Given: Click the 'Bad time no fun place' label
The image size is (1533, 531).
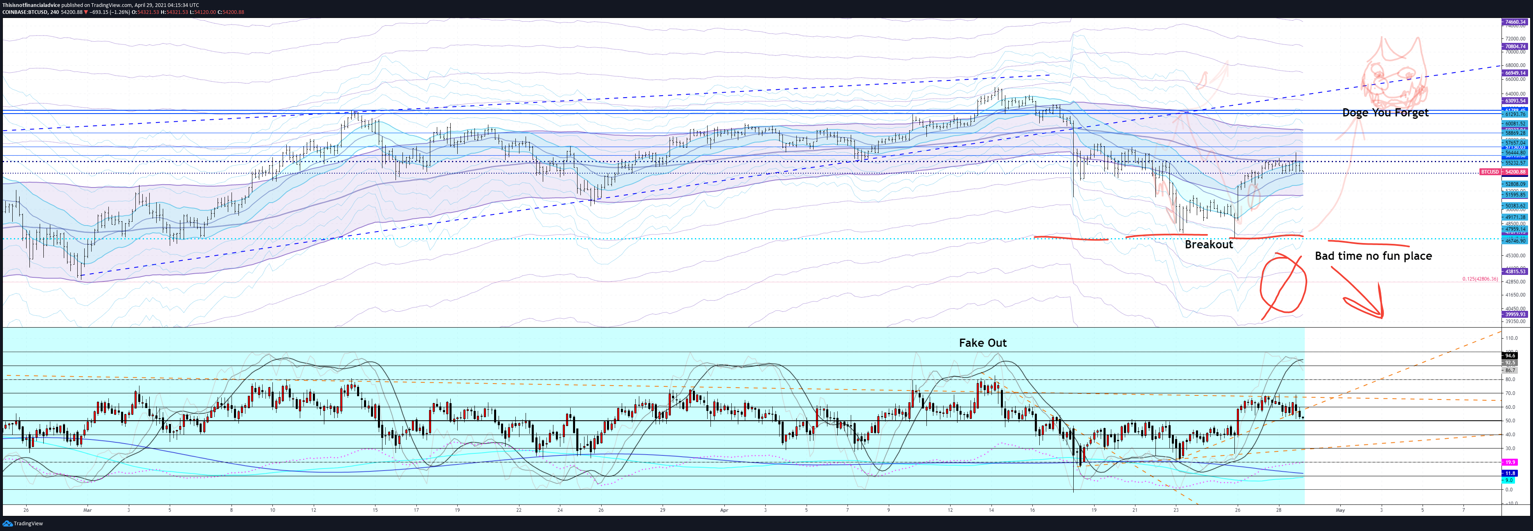Looking at the screenshot, I should coord(1373,256).
